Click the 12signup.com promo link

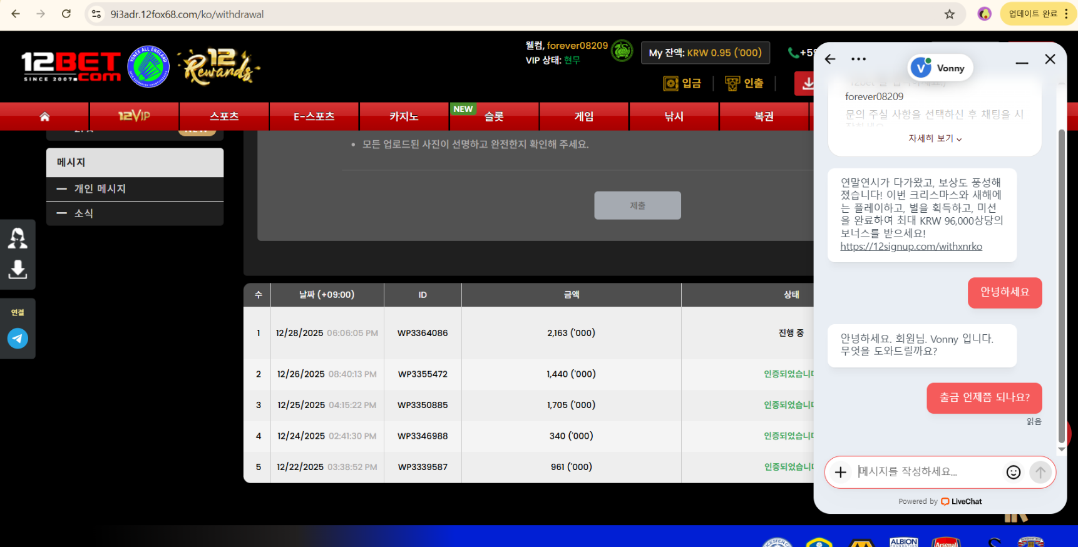pyautogui.click(x=911, y=247)
